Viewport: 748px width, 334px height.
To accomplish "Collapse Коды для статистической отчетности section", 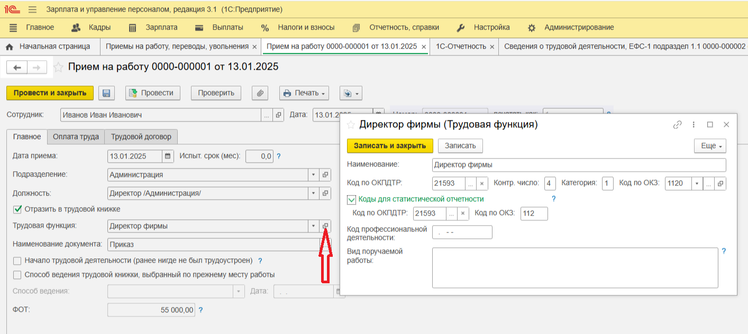I will [x=352, y=199].
